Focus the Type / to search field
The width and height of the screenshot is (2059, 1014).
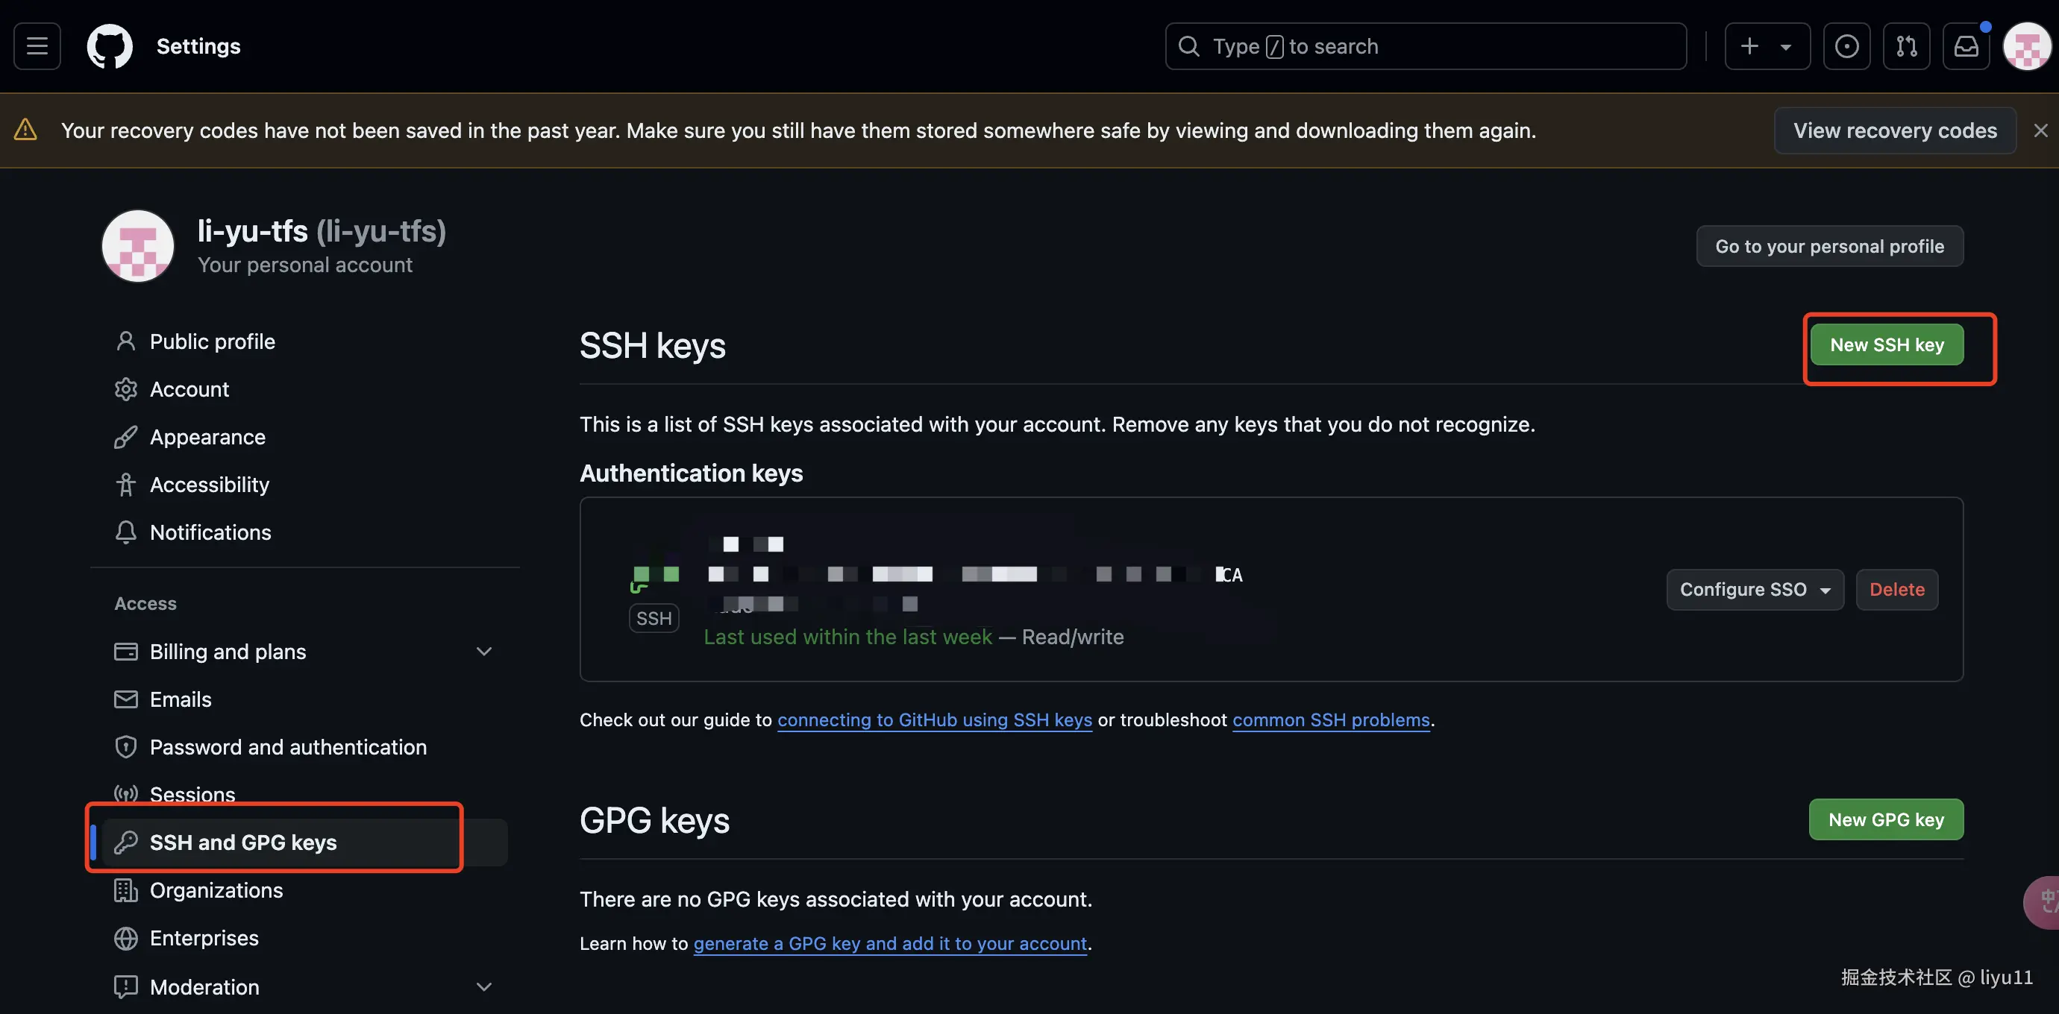click(1425, 46)
